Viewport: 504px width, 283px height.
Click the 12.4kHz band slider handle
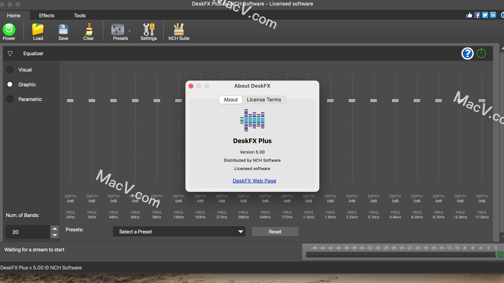tap(460, 101)
